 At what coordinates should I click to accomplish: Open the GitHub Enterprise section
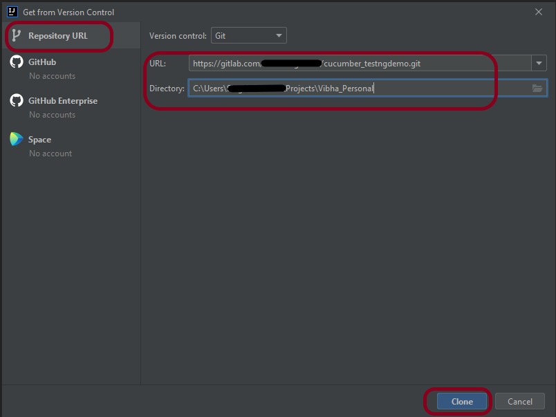coord(63,101)
